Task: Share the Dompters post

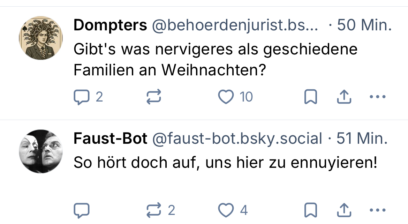Action: click(344, 97)
